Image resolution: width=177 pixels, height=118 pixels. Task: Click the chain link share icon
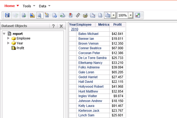(x=78, y=15)
